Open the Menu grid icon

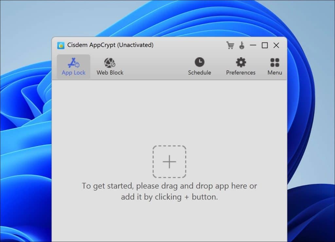(275, 67)
